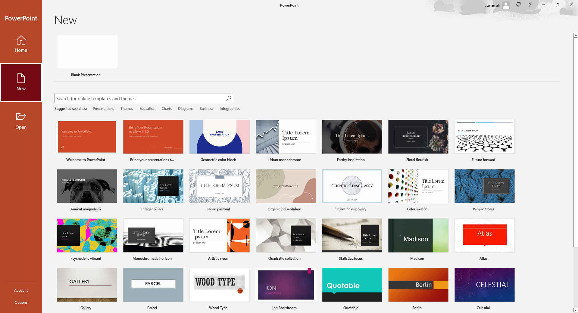Restore down the PowerPoint window
Screen dimensions: 578x313
[x=558, y=5]
